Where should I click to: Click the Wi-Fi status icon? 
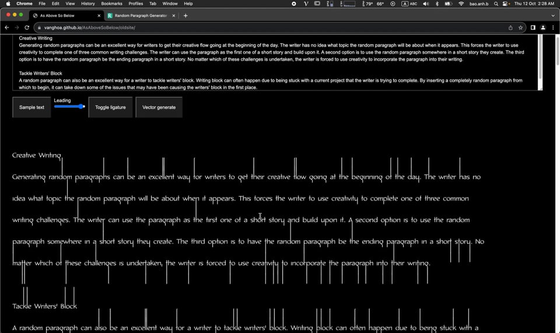[x=461, y=3]
